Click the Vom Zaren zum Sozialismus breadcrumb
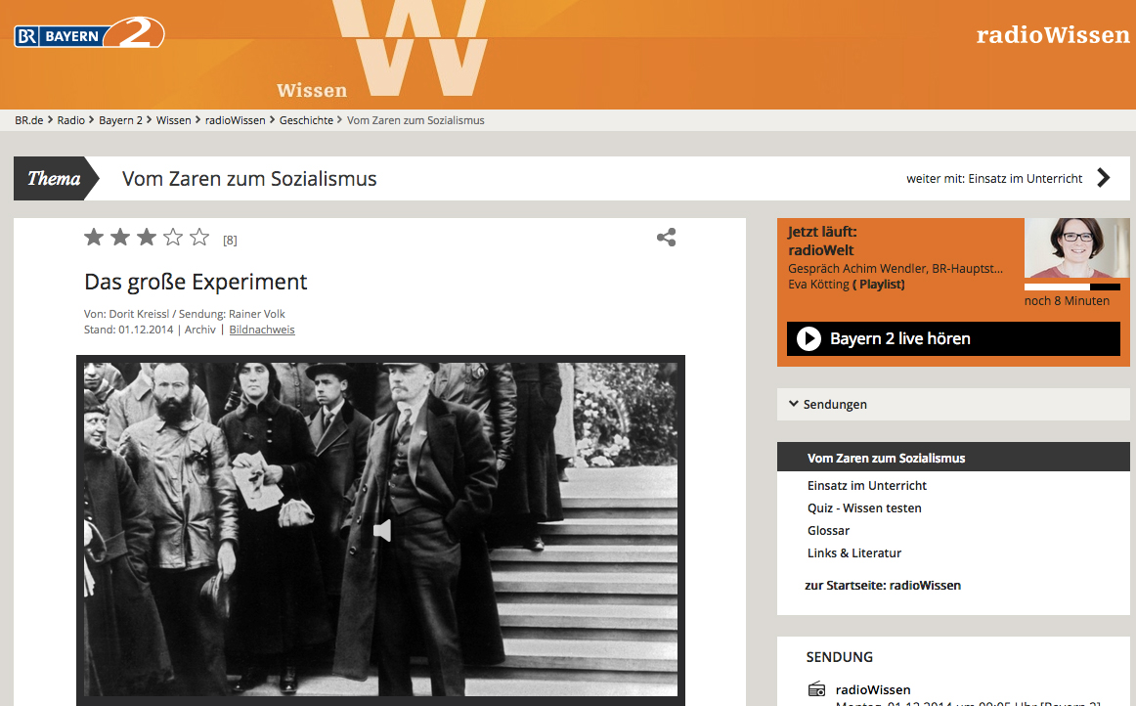1136x706 pixels. (415, 120)
